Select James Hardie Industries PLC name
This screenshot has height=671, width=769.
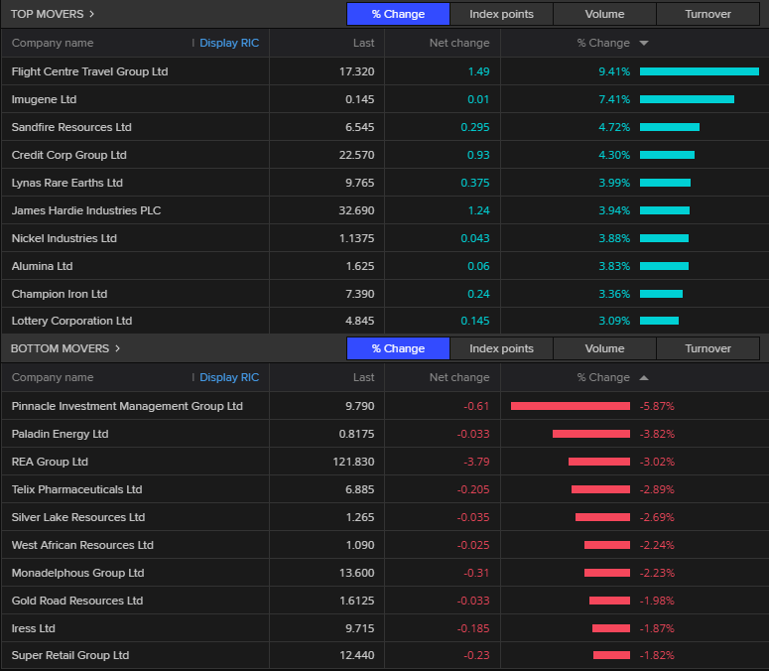(x=86, y=210)
